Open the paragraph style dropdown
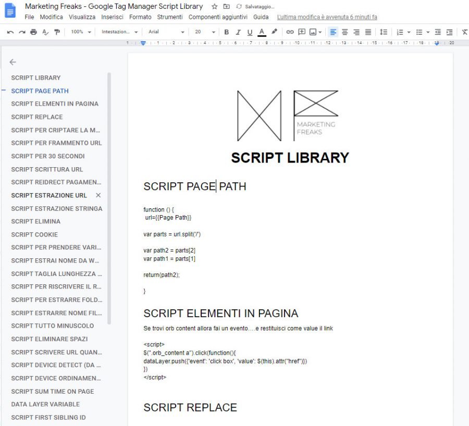This screenshot has width=469, height=426. (119, 32)
